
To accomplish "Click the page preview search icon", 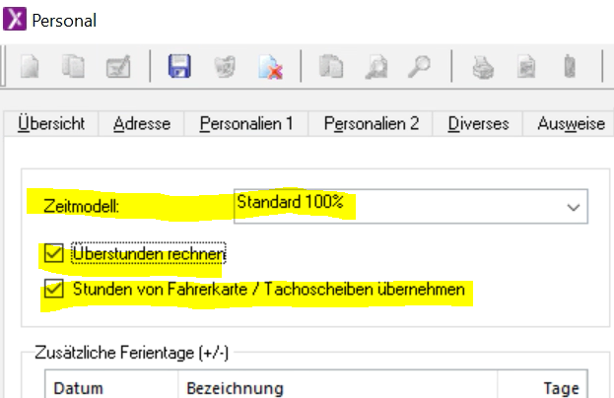I will (x=376, y=67).
